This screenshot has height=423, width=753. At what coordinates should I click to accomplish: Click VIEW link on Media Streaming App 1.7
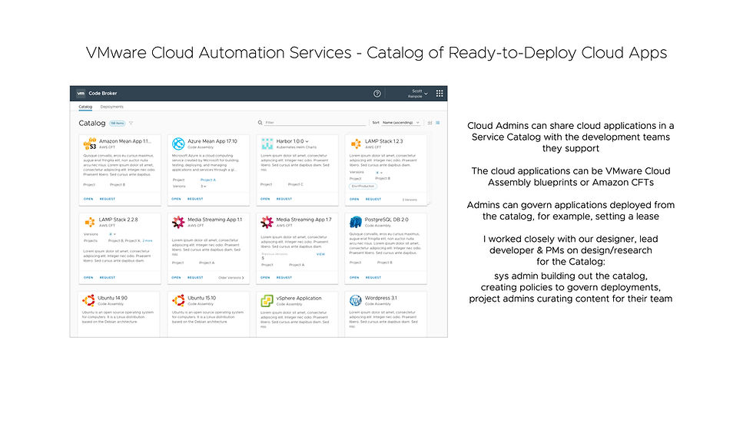coord(321,254)
